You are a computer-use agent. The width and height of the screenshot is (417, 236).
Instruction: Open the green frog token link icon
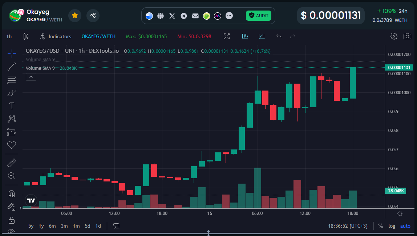[207, 16]
